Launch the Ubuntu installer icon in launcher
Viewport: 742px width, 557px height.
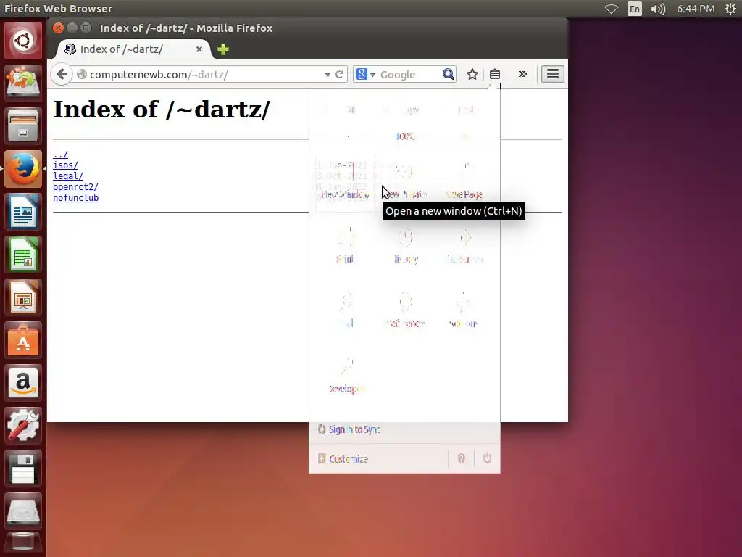click(22, 83)
